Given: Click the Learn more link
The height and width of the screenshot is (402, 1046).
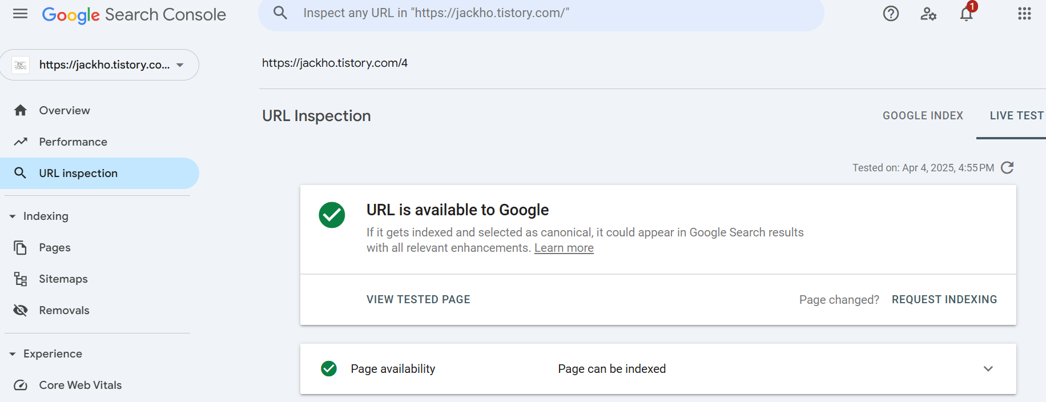Looking at the screenshot, I should click(x=564, y=248).
